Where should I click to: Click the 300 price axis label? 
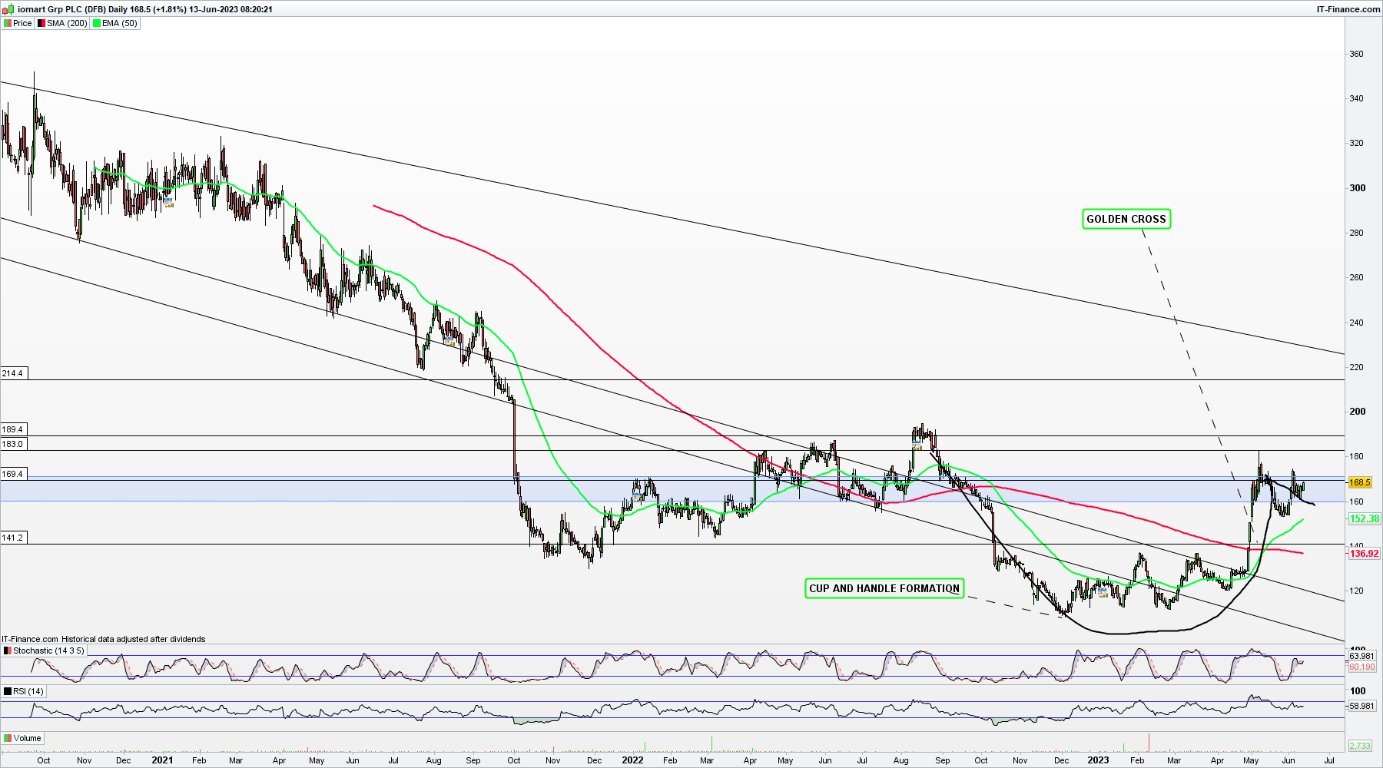[1358, 187]
